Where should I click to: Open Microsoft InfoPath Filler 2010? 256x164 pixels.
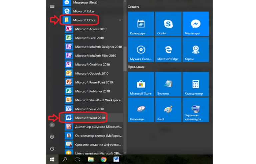(x=94, y=55)
